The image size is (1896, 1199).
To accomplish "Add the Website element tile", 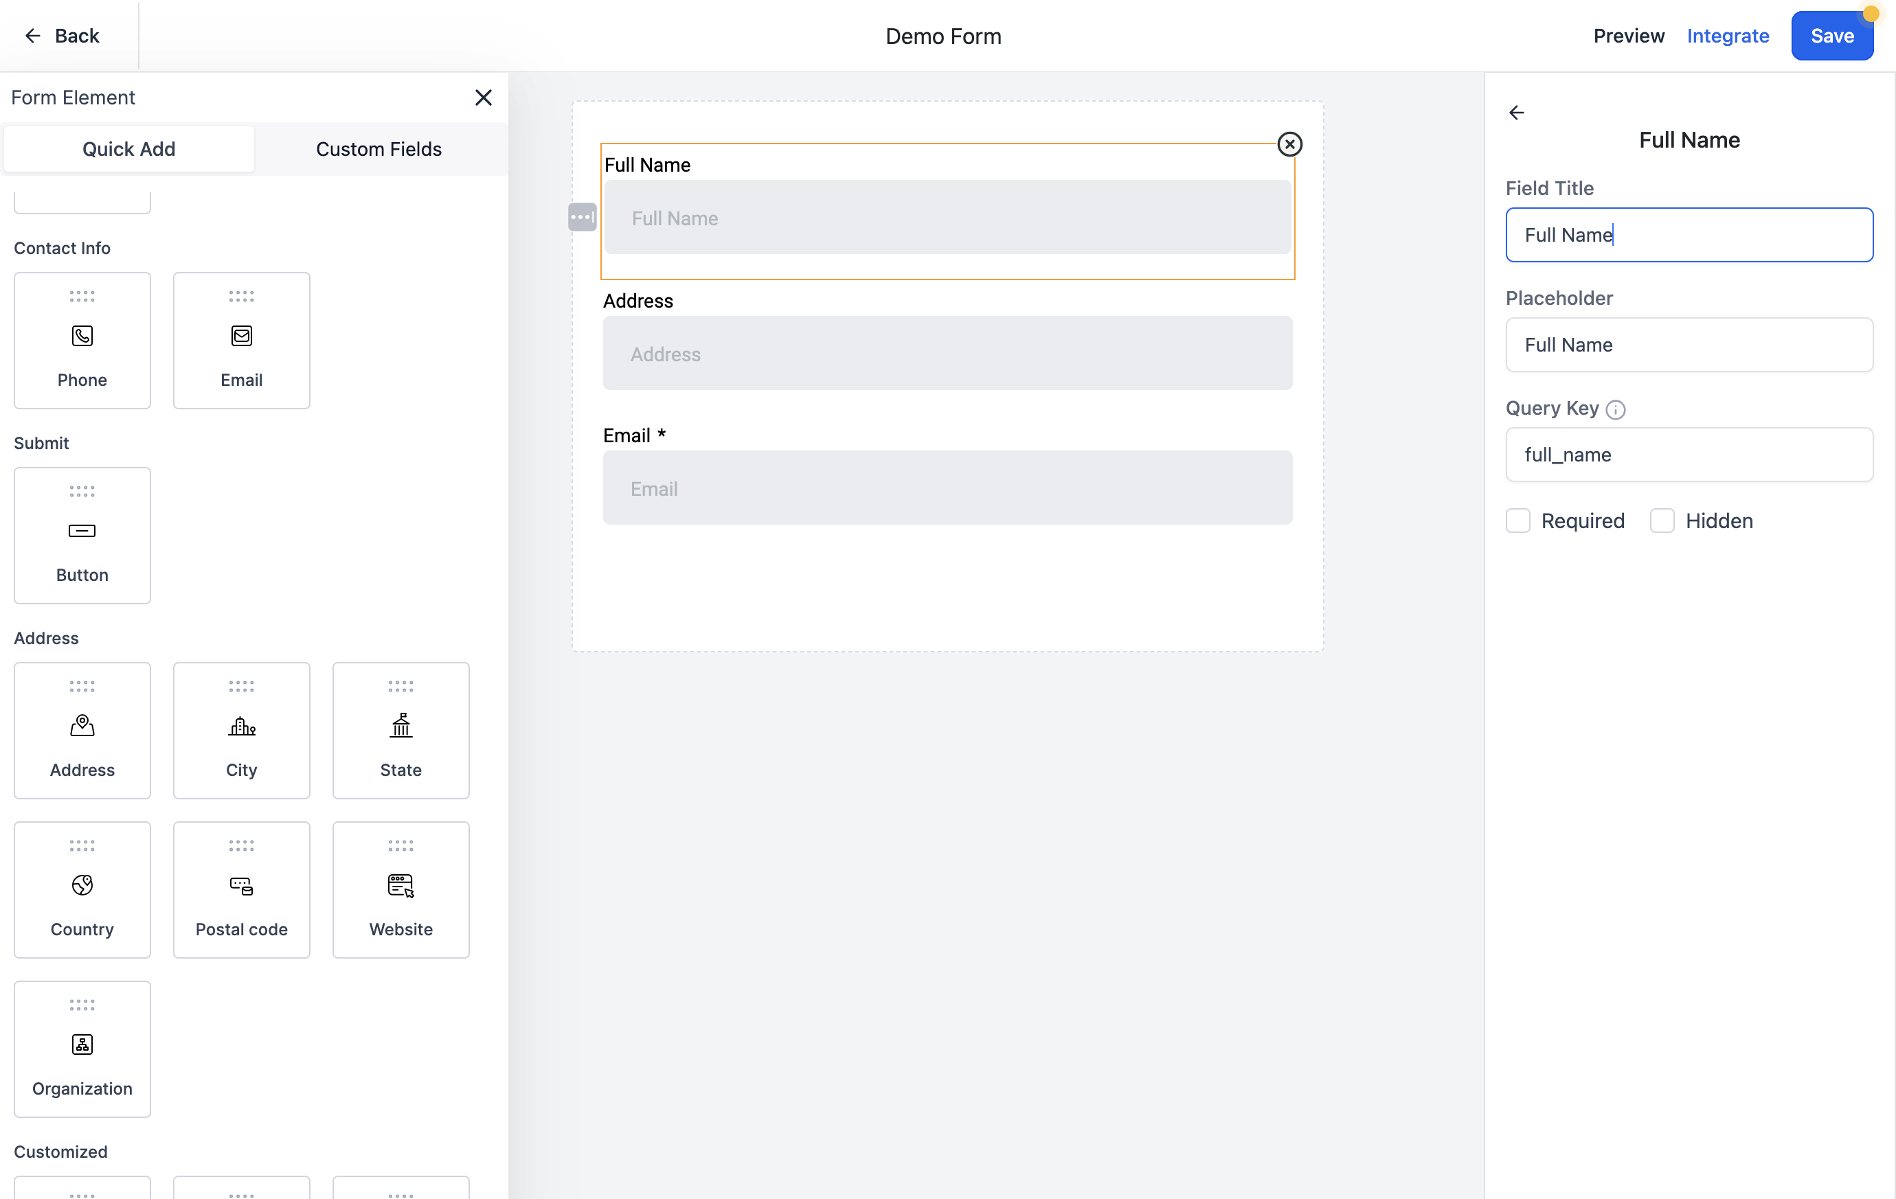I will [x=400, y=889].
